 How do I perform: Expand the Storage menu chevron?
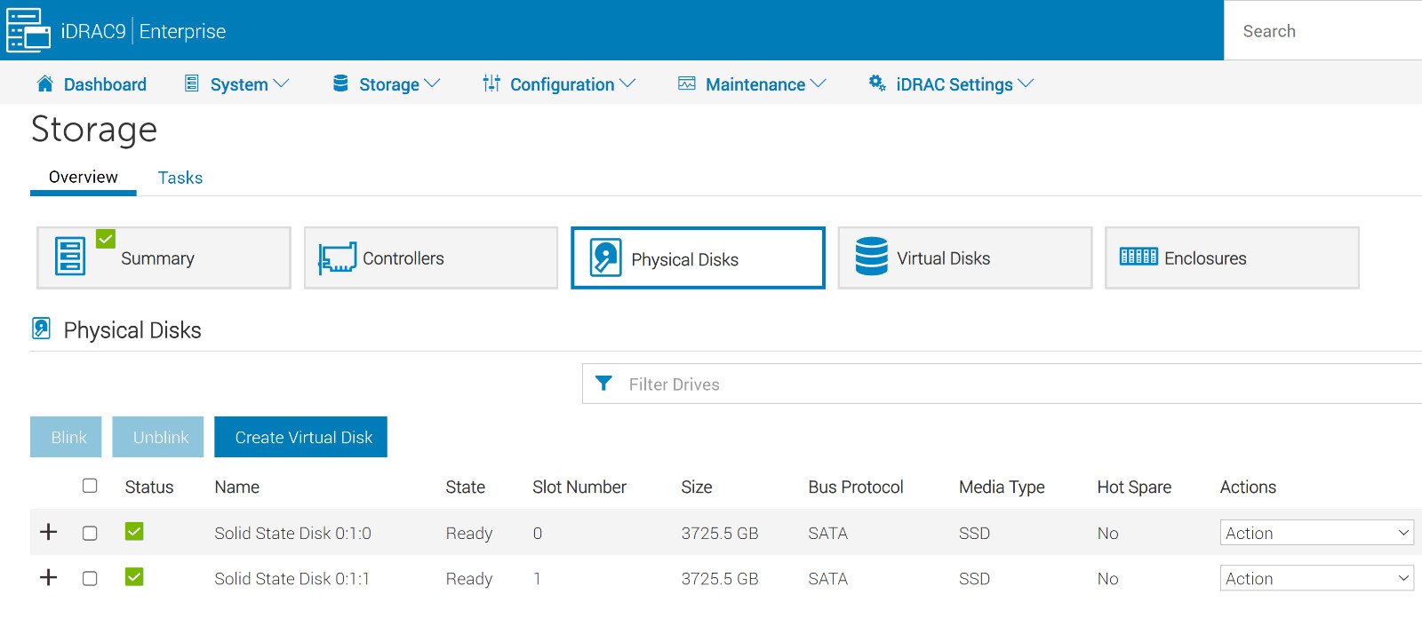tap(432, 83)
